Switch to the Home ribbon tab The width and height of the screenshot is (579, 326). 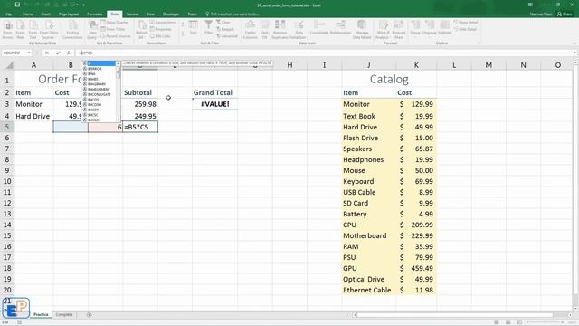[x=28, y=14]
